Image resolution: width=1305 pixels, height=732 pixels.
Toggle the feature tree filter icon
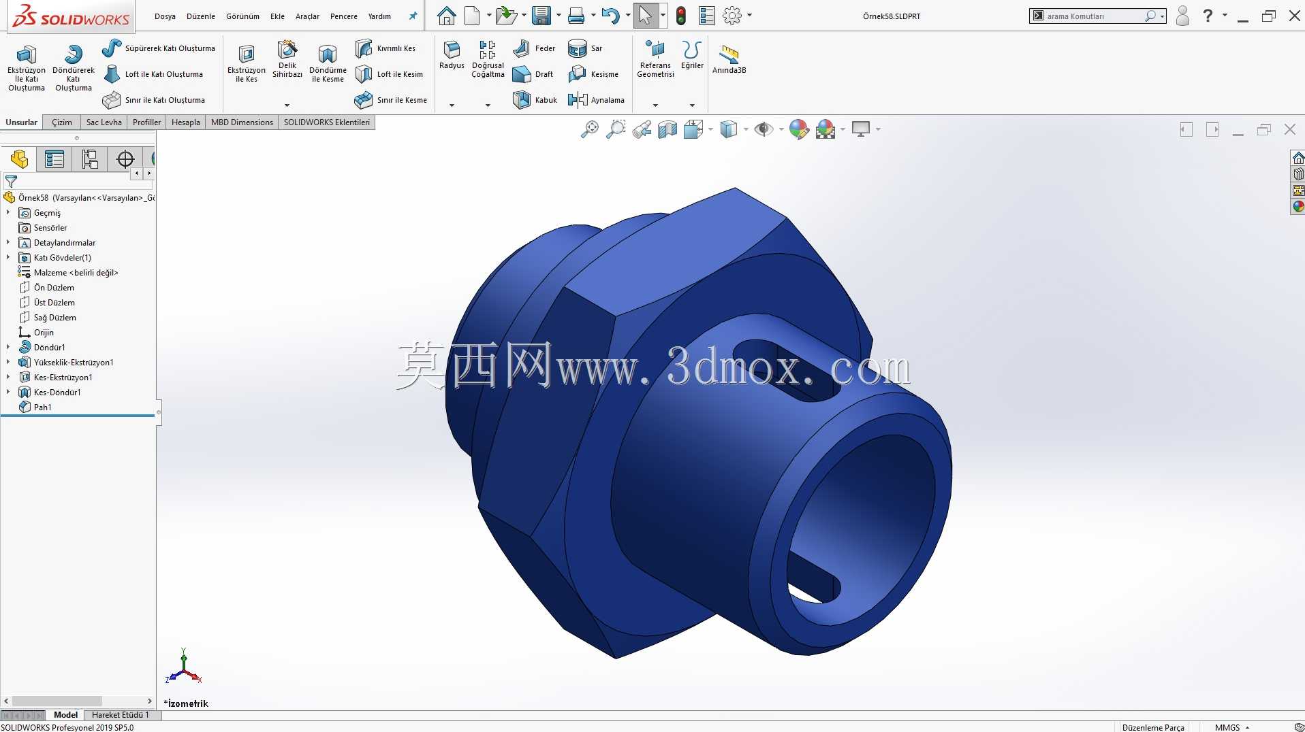pos(11,182)
